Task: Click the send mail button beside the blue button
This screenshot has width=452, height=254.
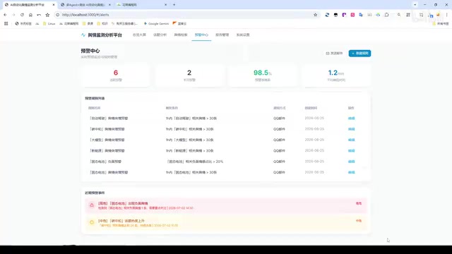Action: 334,54
